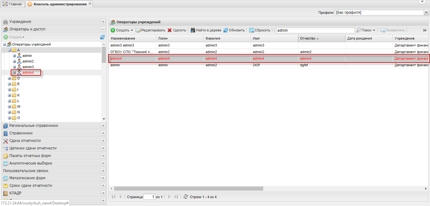Sort by the Login column header
The image size is (430, 206).
pyautogui.click(x=180, y=38)
